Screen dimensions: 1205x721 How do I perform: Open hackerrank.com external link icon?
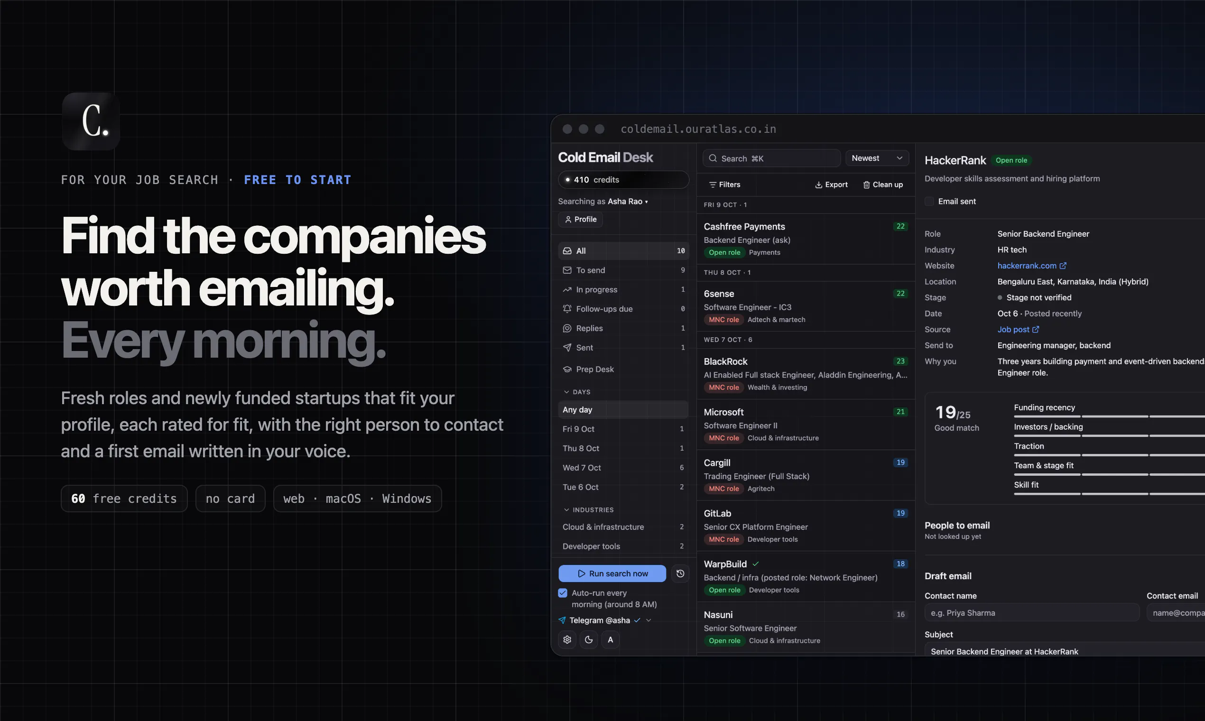[x=1063, y=266]
